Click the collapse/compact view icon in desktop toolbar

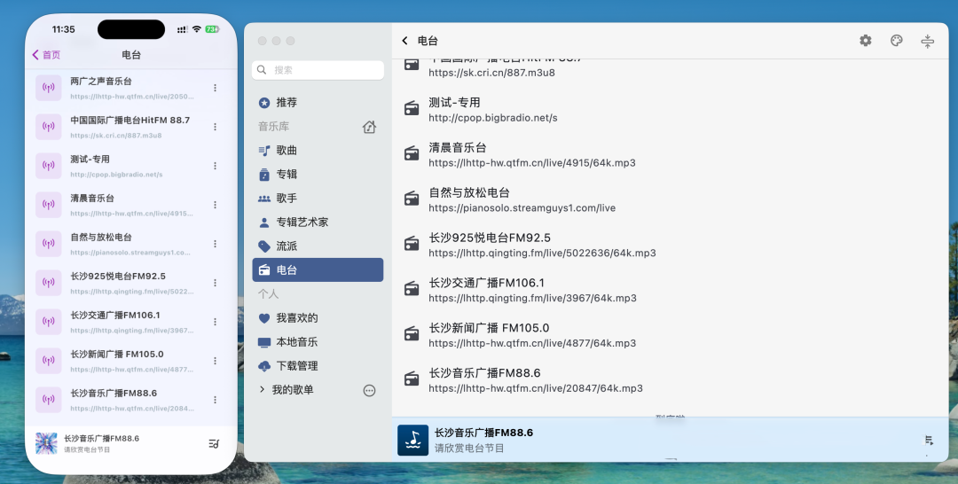point(928,41)
